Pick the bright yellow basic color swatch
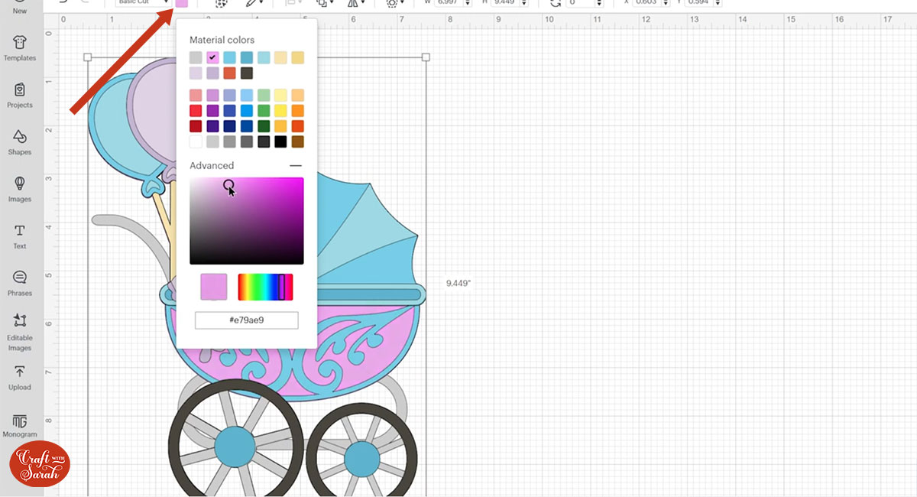The width and height of the screenshot is (917, 497). point(280,111)
